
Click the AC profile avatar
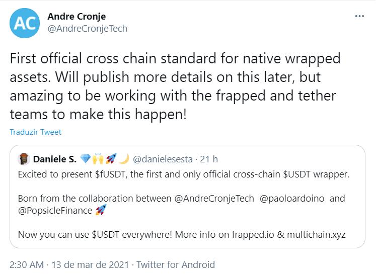point(25,23)
